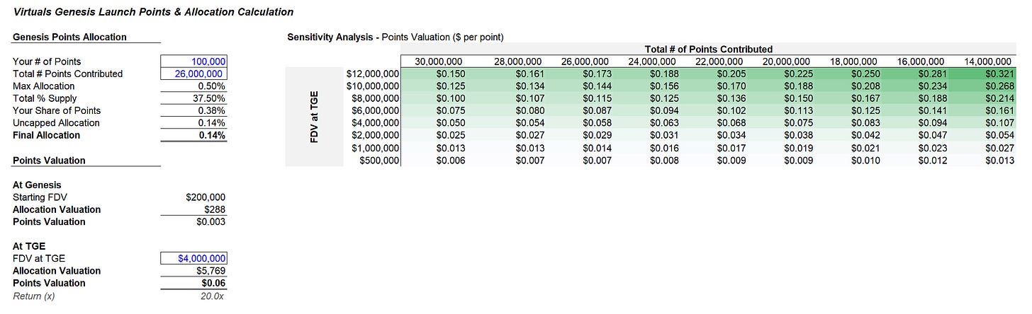Click the Allocation Valuation value $288

pyautogui.click(x=215, y=209)
